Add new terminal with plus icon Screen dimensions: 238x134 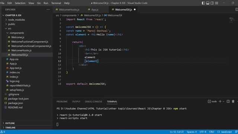tap(220, 101)
